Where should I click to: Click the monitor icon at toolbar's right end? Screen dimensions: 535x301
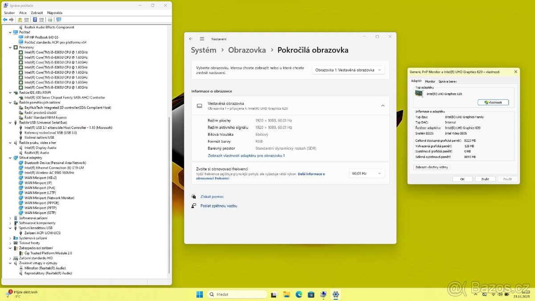pyautogui.click(x=59, y=20)
